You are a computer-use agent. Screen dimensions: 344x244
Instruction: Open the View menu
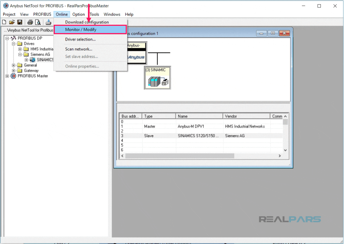(24, 14)
